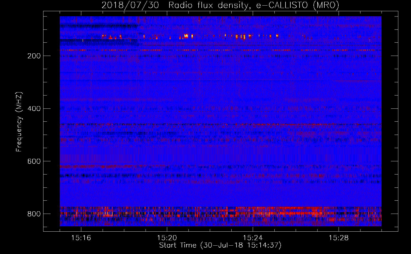
Task: Click the 800 frequency tick label
Action: pyautogui.click(x=34, y=214)
